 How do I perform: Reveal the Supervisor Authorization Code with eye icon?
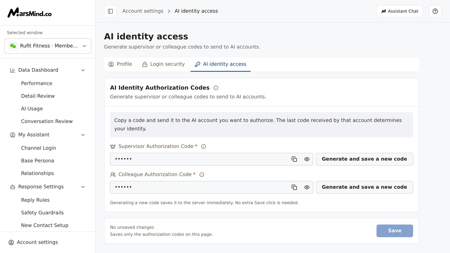tap(307, 159)
